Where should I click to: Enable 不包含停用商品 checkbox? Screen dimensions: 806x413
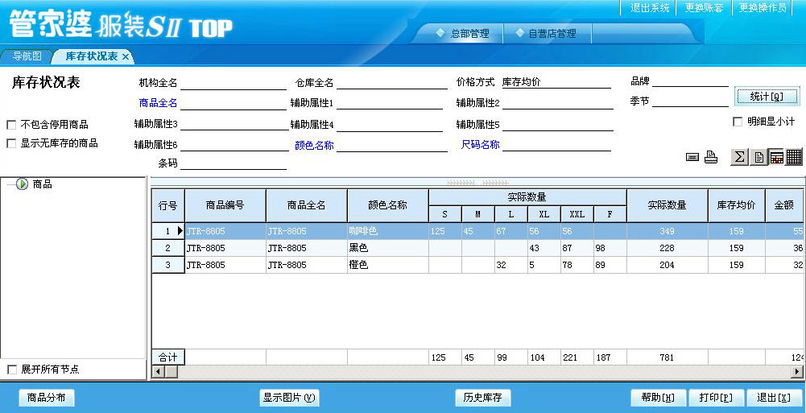pyautogui.click(x=11, y=125)
